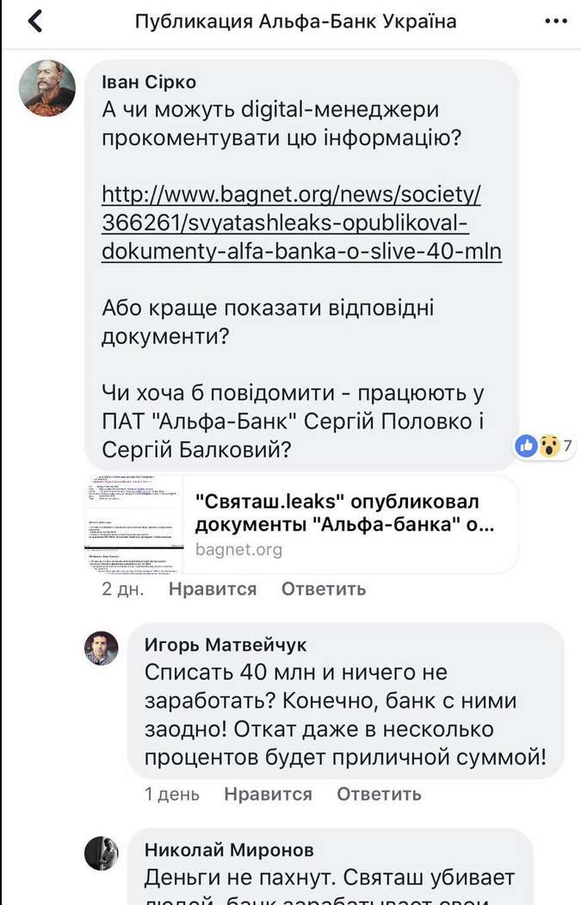Viewport: 581px width, 905px height.
Task: Reply to Іван Сірко's comment via Ответить
Action: tap(324, 589)
